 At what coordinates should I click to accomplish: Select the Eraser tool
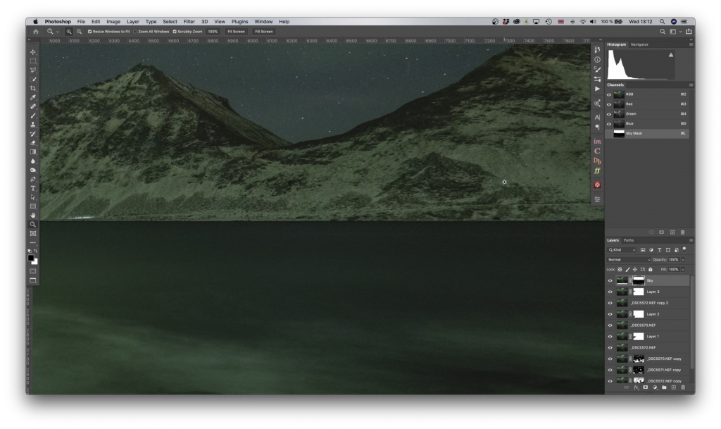pos(33,142)
